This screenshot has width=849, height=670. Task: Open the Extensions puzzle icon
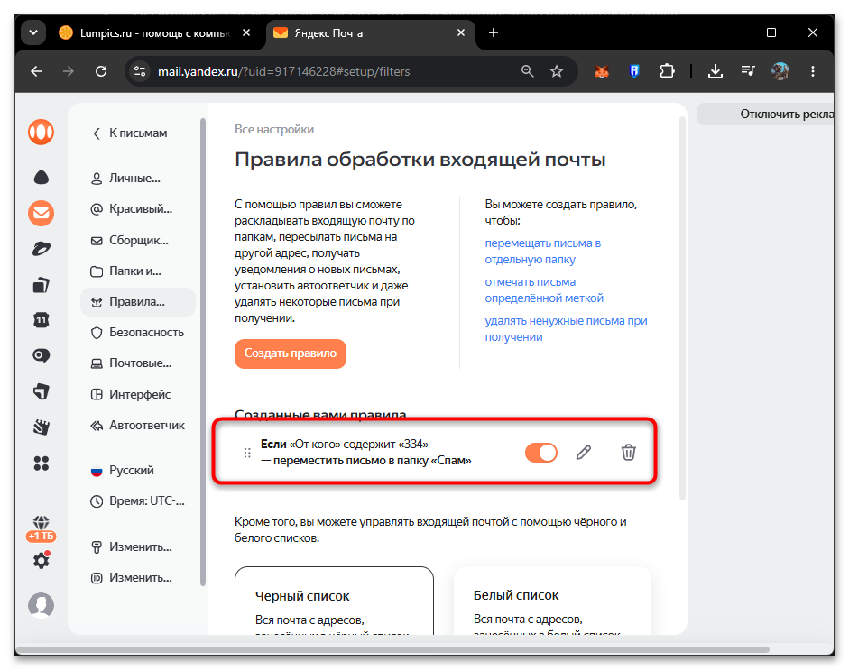(667, 71)
